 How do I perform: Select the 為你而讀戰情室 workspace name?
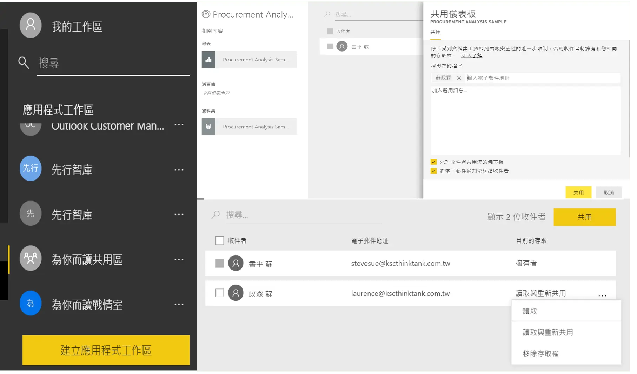(87, 305)
